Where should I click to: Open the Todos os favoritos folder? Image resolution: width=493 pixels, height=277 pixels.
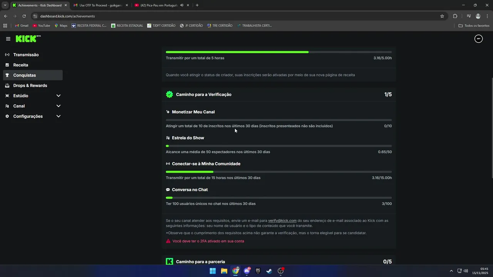pyautogui.click(x=474, y=26)
